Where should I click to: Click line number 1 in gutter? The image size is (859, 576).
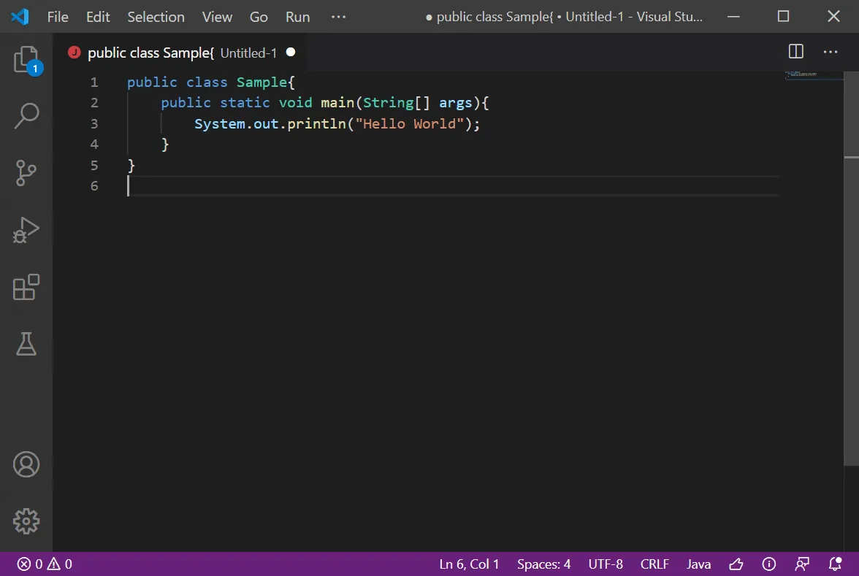click(94, 82)
